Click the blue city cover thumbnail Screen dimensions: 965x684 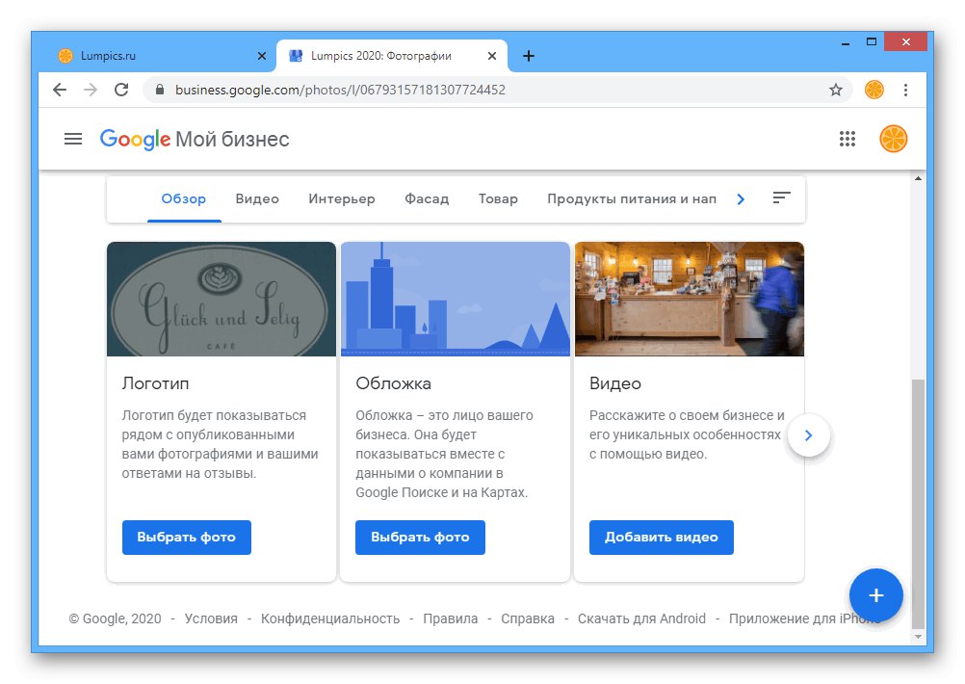point(456,300)
